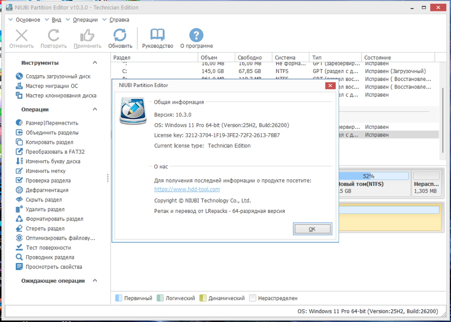The height and width of the screenshot is (322, 451).
Task: Close the NIUBI Partition Editor about dialog
Action: tap(330, 85)
